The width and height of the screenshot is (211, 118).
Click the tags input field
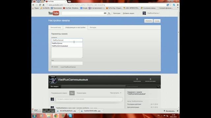tap(67, 63)
